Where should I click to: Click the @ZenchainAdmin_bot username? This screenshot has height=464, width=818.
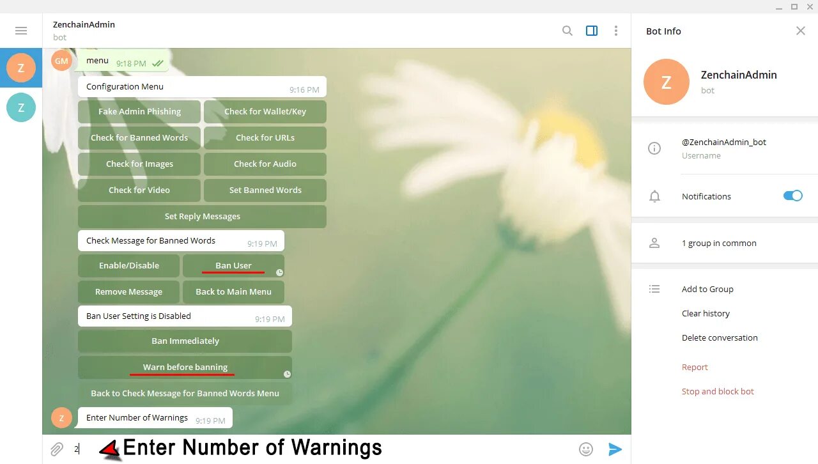(723, 142)
